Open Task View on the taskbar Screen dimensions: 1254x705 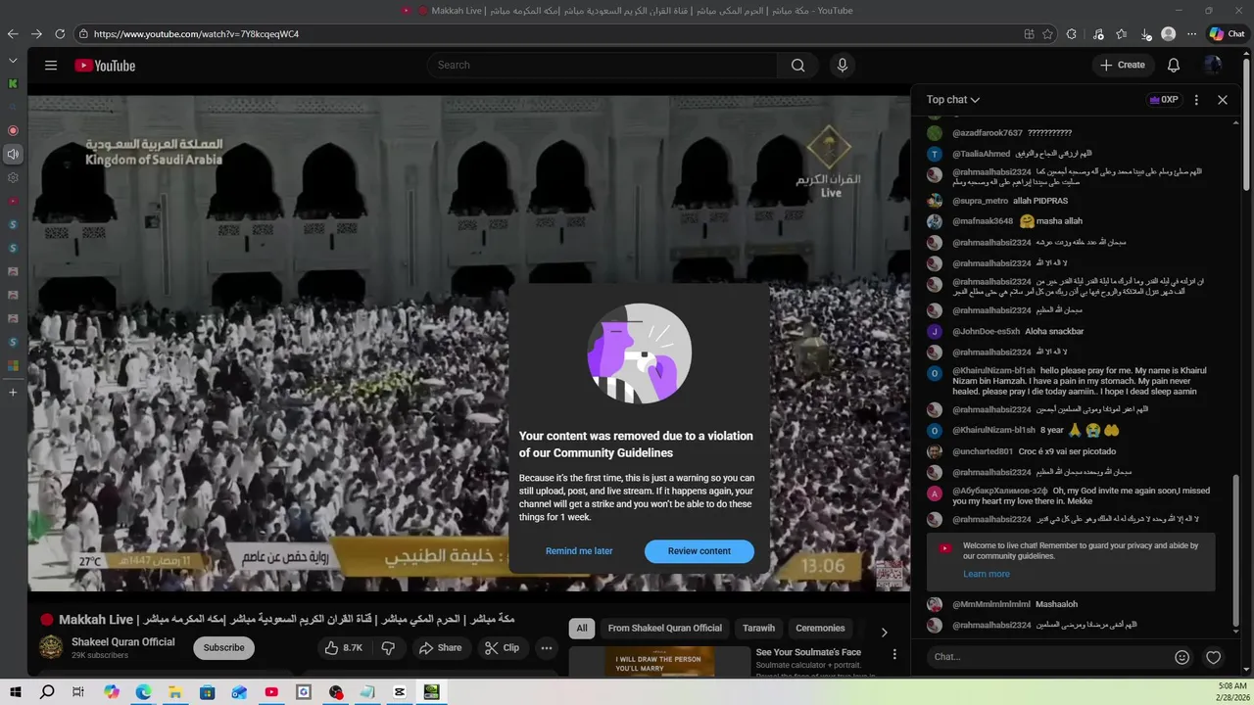(78, 692)
